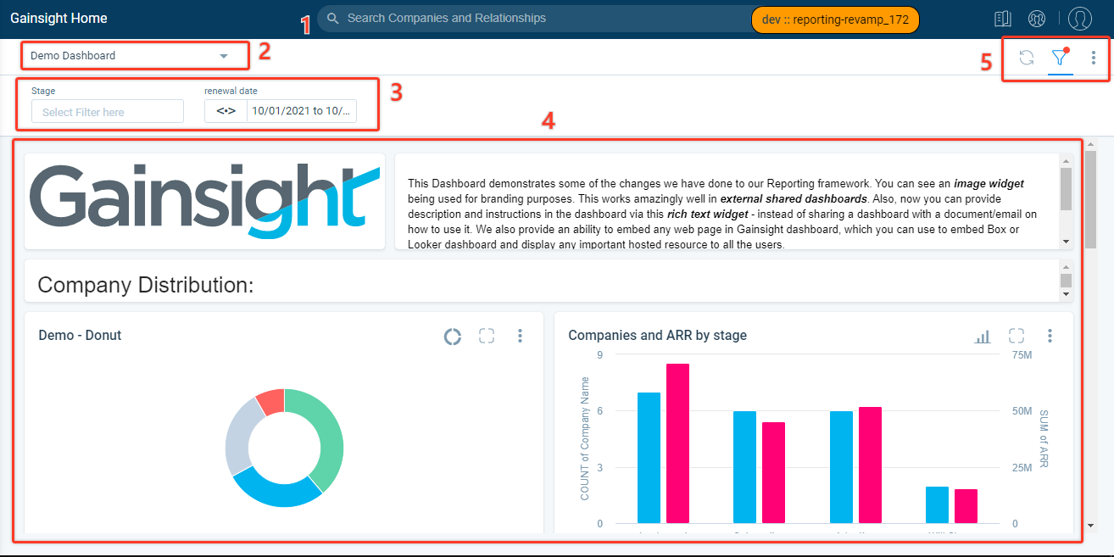
Task: Click Companies and ARR by stage title
Action: click(658, 336)
